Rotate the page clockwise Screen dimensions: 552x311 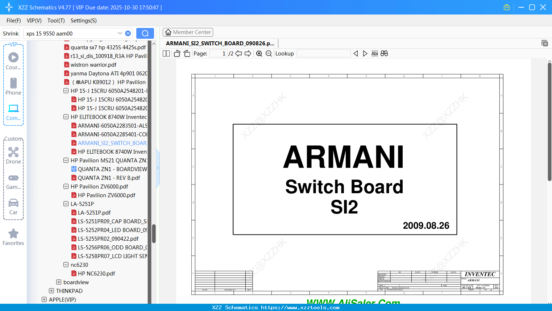[x=187, y=53]
